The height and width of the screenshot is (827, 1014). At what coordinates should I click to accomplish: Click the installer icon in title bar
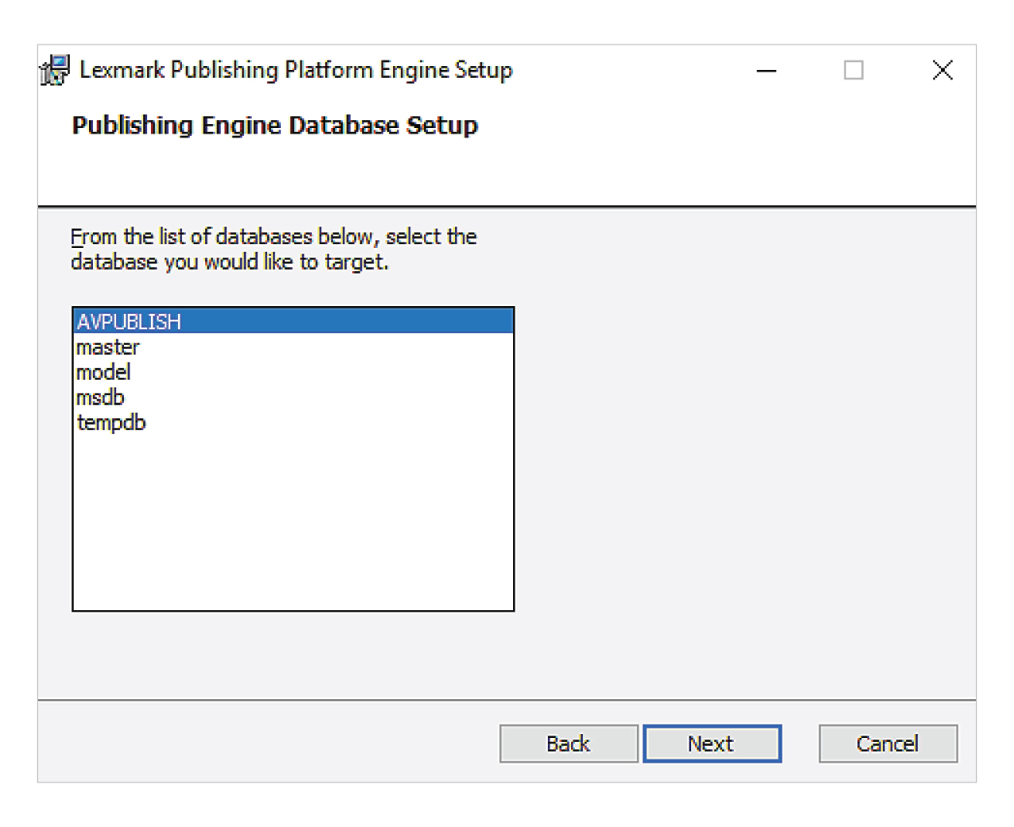[x=55, y=70]
